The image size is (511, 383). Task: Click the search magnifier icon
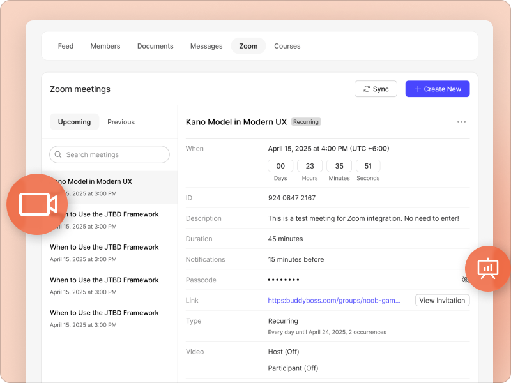point(58,154)
